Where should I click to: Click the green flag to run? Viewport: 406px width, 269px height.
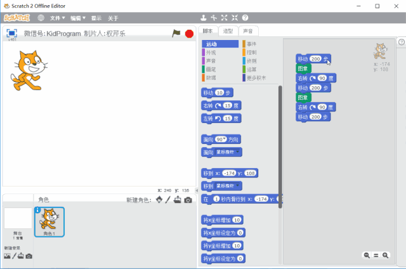click(176, 33)
